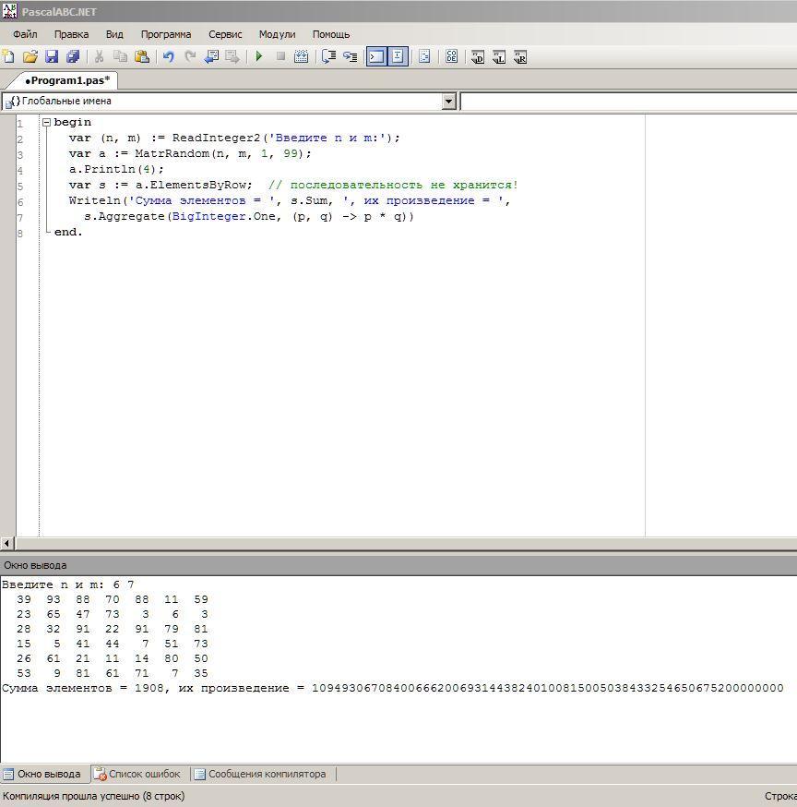Open the Вид menu
The image size is (797, 807).
114,34
